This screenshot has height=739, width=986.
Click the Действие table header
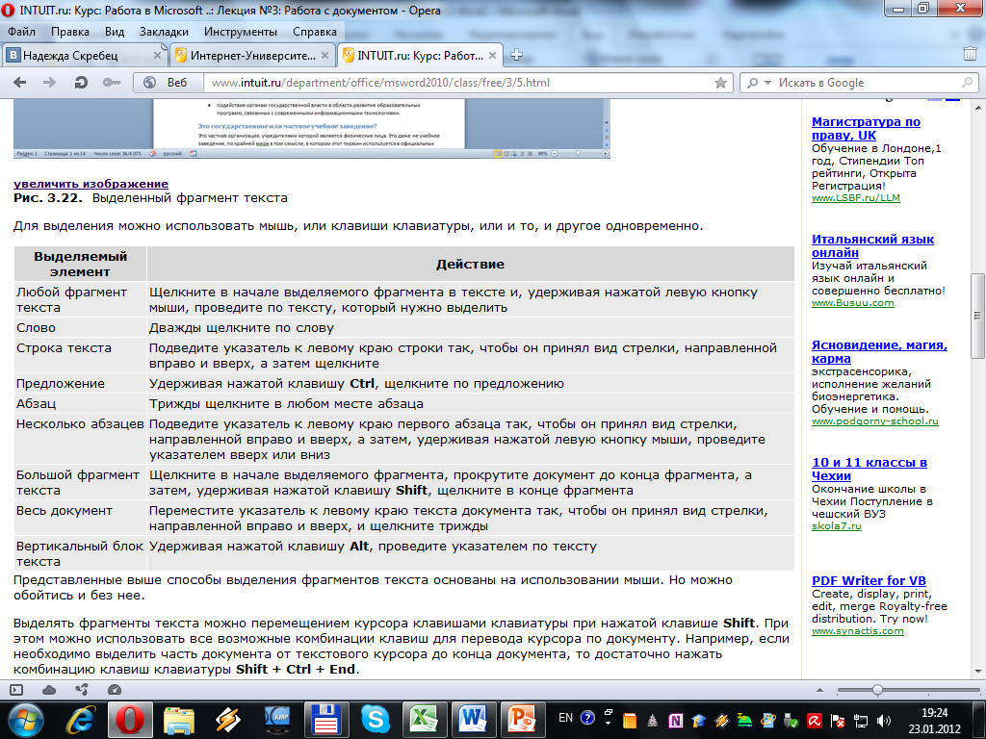[x=470, y=264]
